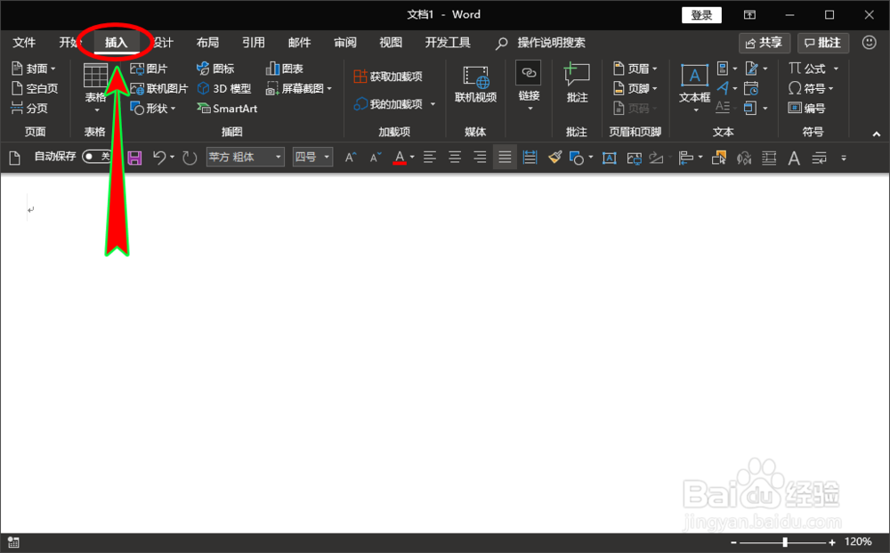Switch to the Mailings (邮件) tab

[x=299, y=43]
